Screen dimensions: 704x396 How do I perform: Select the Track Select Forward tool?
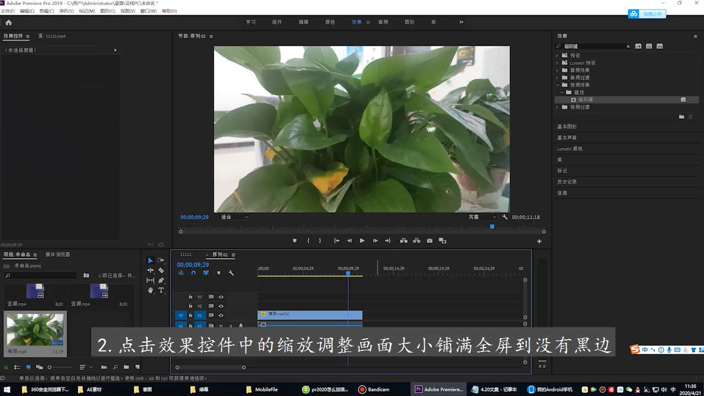click(161, 260)
